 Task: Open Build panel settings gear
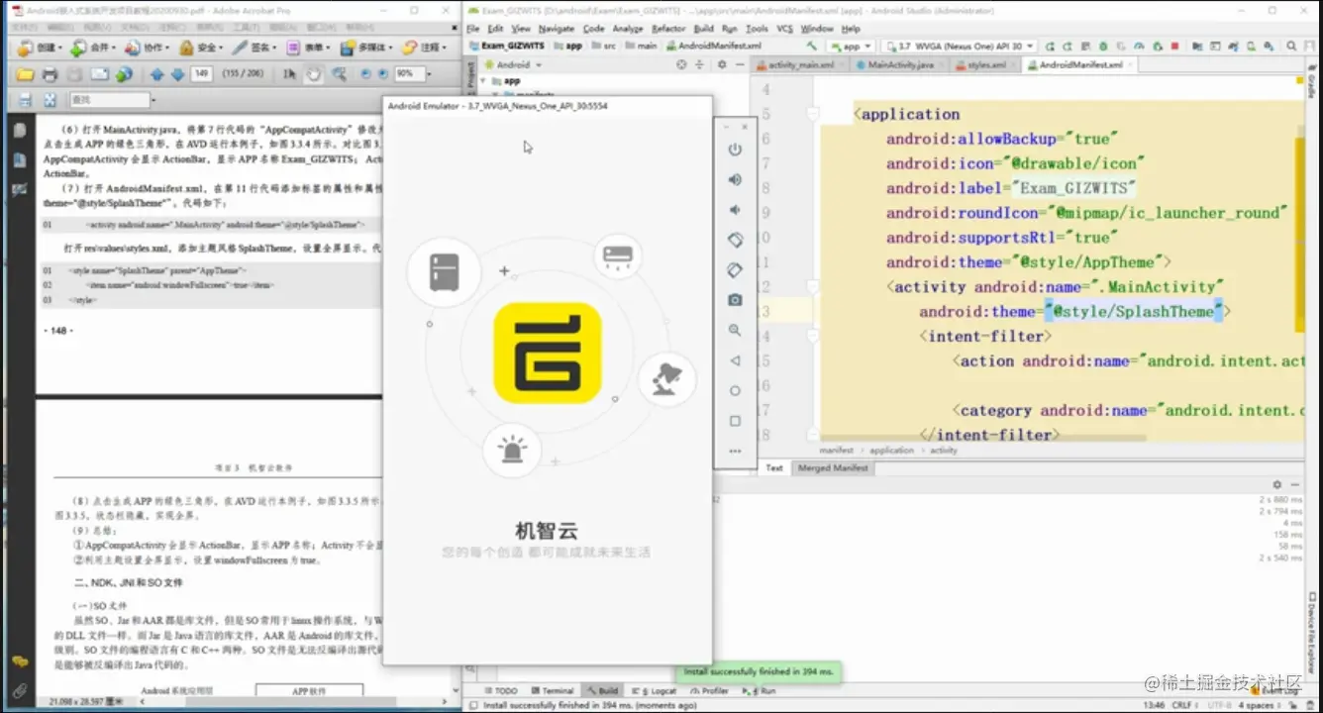pos(1276,484)
